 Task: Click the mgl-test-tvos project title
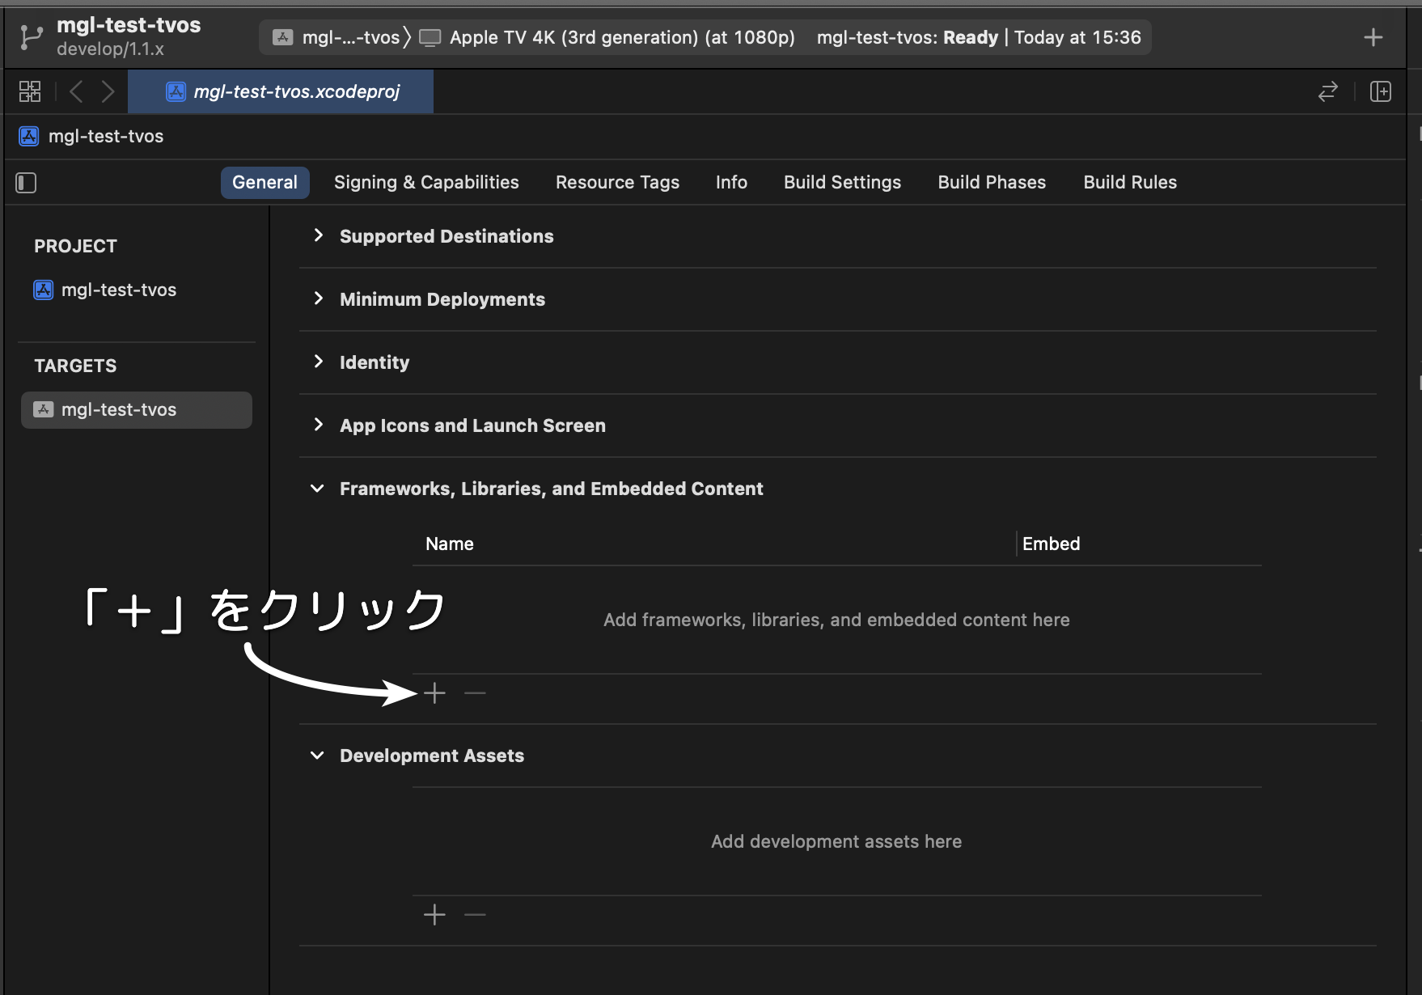point(129,25)
